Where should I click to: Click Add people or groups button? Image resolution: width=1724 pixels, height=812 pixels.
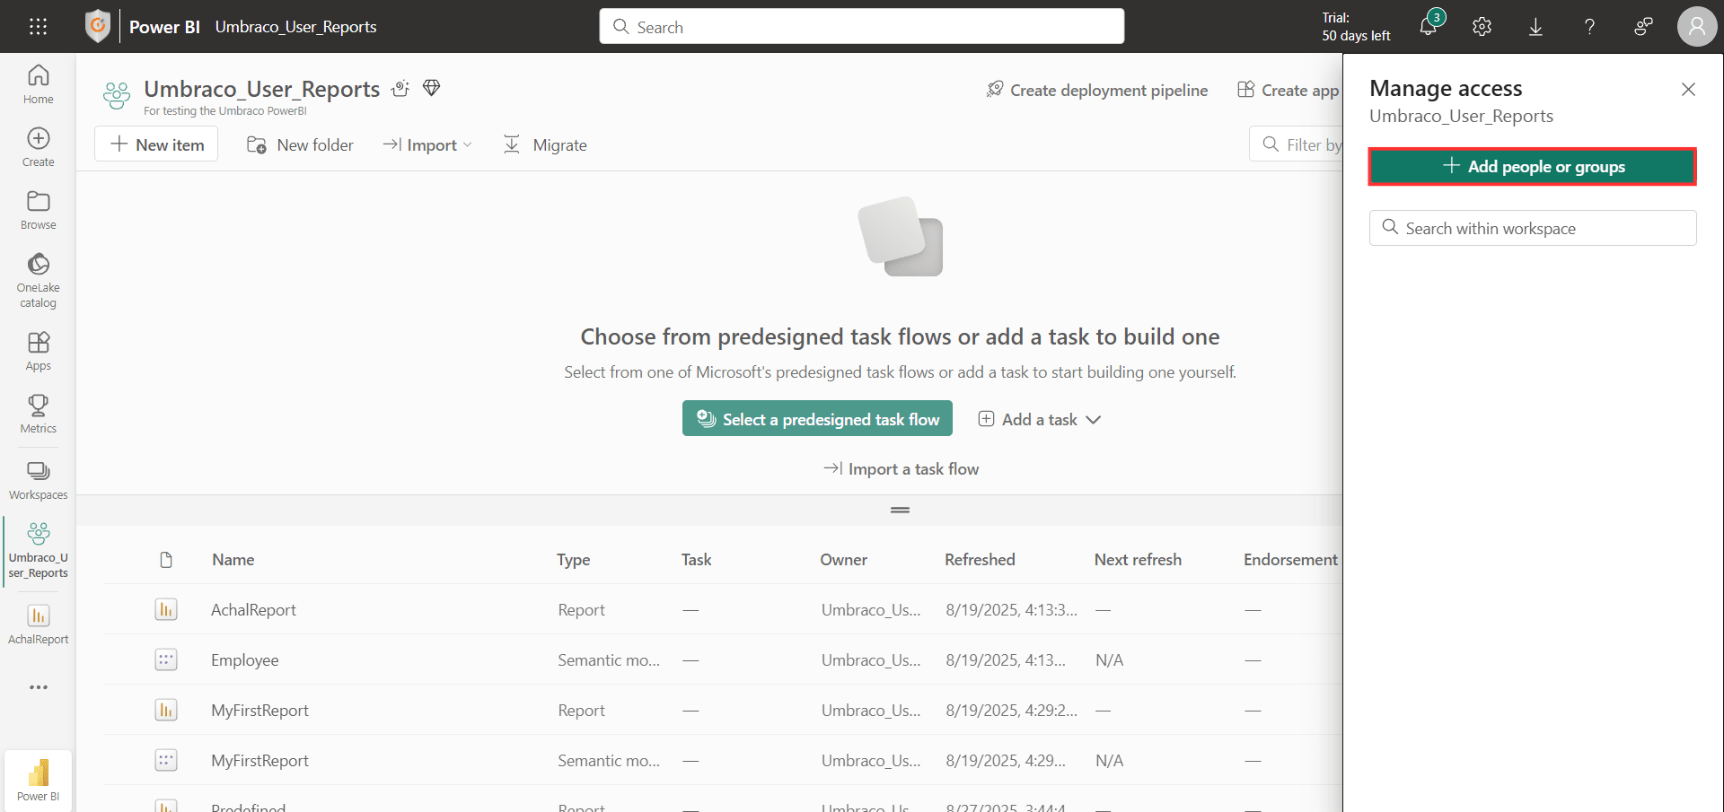coord(1533,167)
